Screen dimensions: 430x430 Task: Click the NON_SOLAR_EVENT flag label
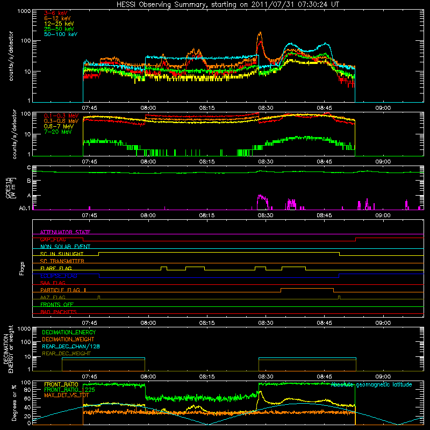tap(65, 247)
